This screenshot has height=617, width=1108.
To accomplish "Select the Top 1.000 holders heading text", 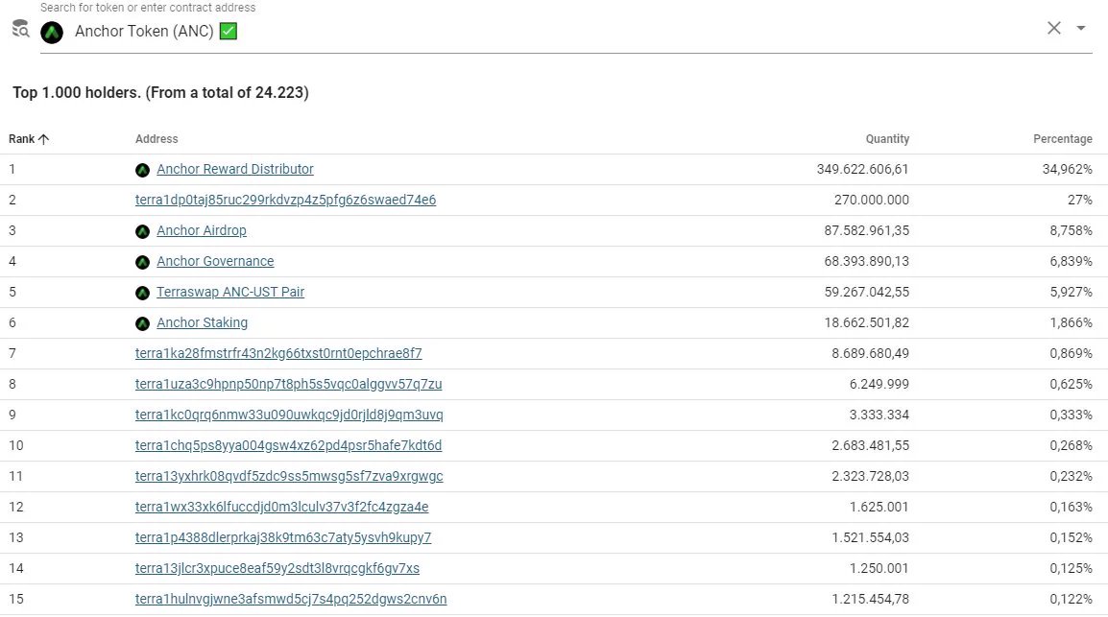I will coord(160,93).
